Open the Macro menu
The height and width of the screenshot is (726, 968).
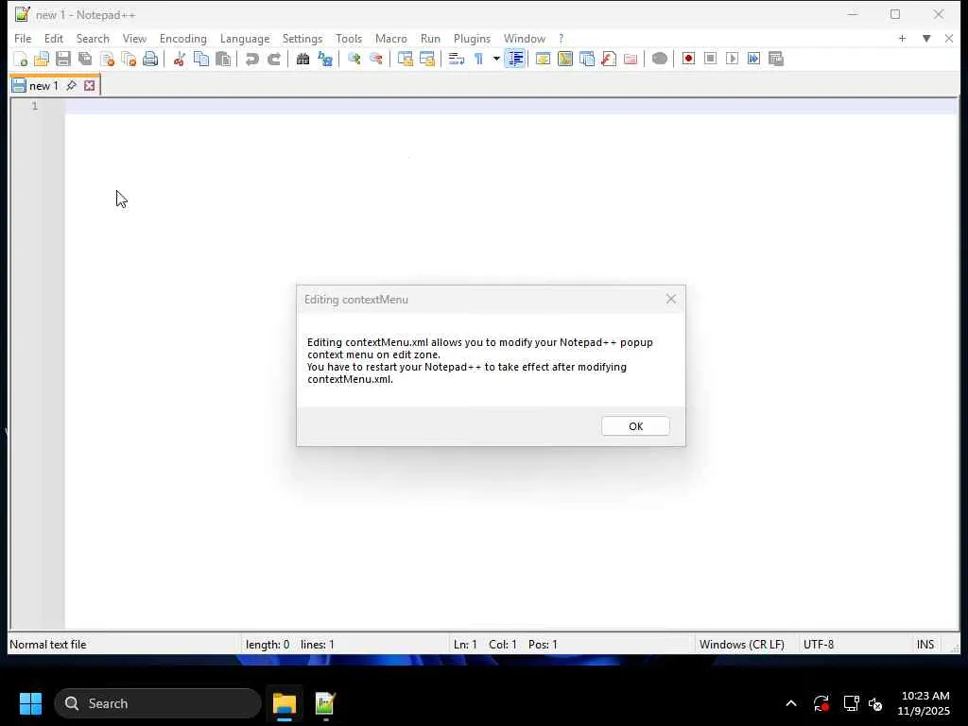[x=390, y=38]
